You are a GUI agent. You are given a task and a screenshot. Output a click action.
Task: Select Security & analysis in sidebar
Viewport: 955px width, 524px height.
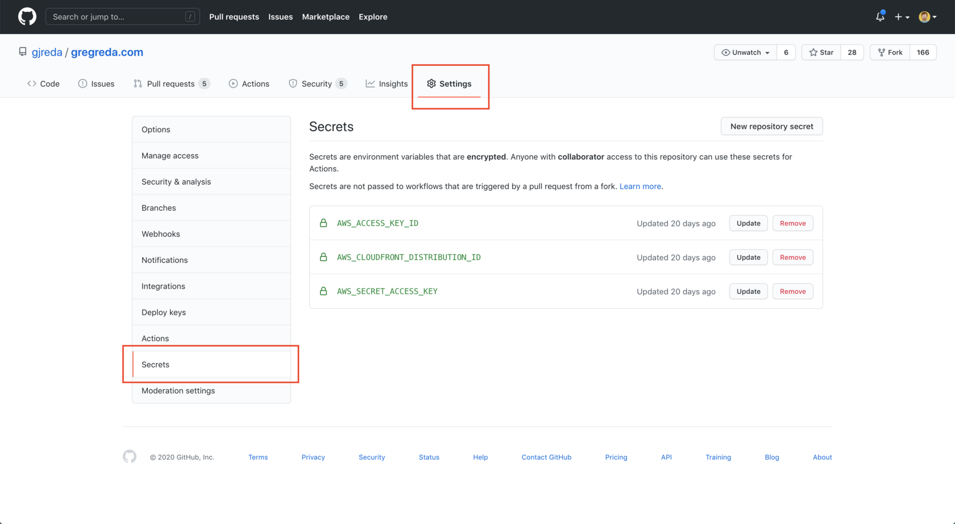[211, 182]
